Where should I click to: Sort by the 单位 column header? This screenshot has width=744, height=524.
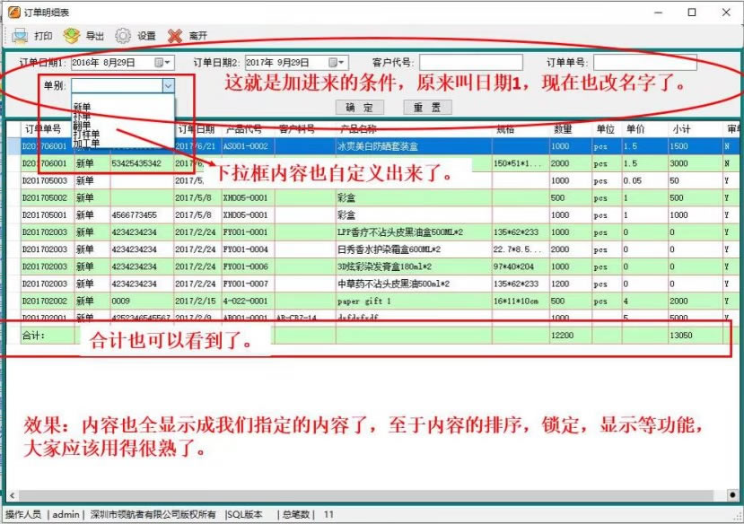tap(606, 129)
